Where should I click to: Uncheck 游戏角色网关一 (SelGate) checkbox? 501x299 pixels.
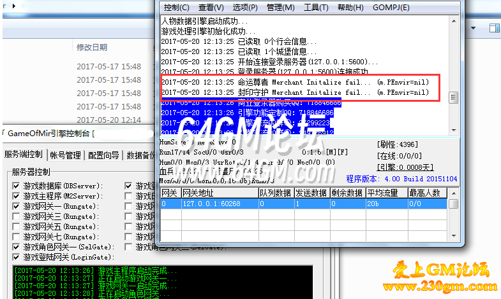tap(16, 247)
